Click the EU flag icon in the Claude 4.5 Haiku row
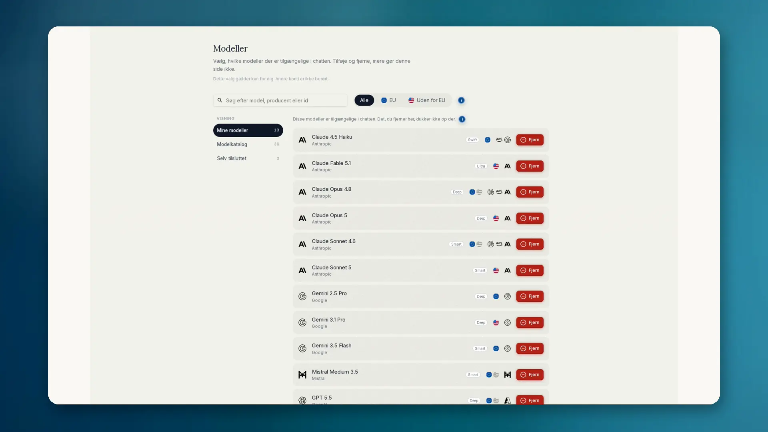 point(488,140)
